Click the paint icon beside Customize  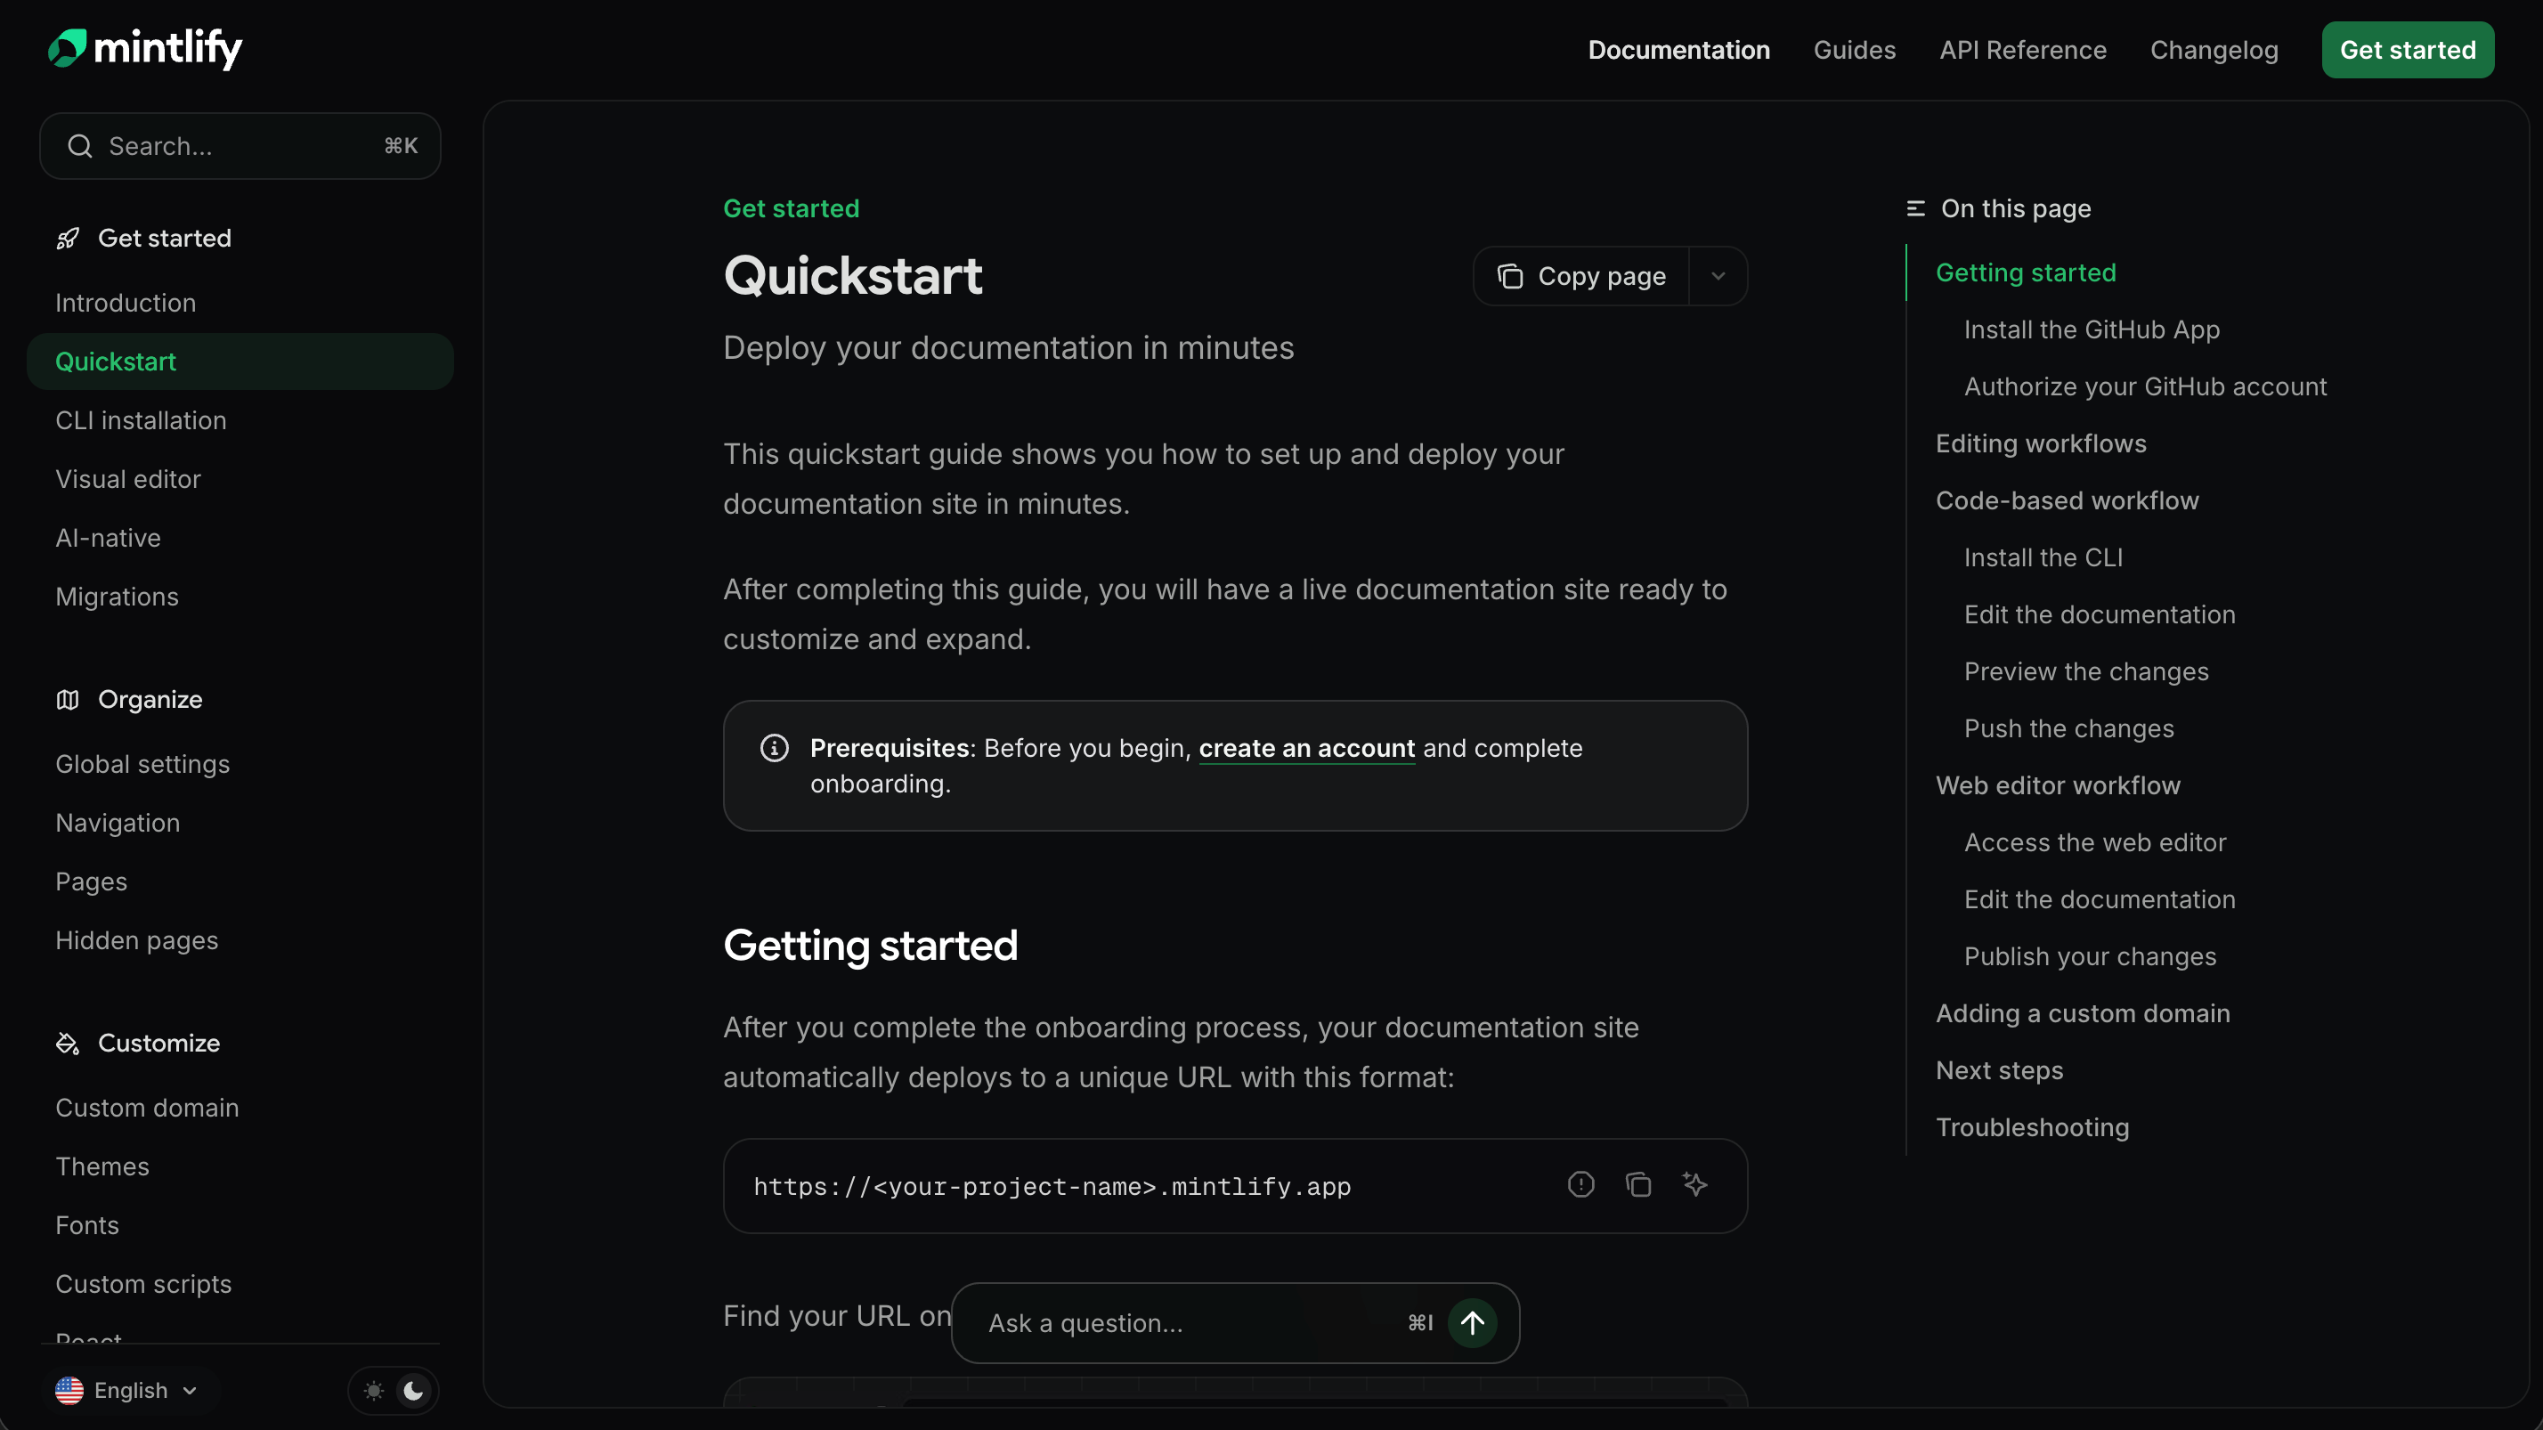click(x=67, y=1044)
